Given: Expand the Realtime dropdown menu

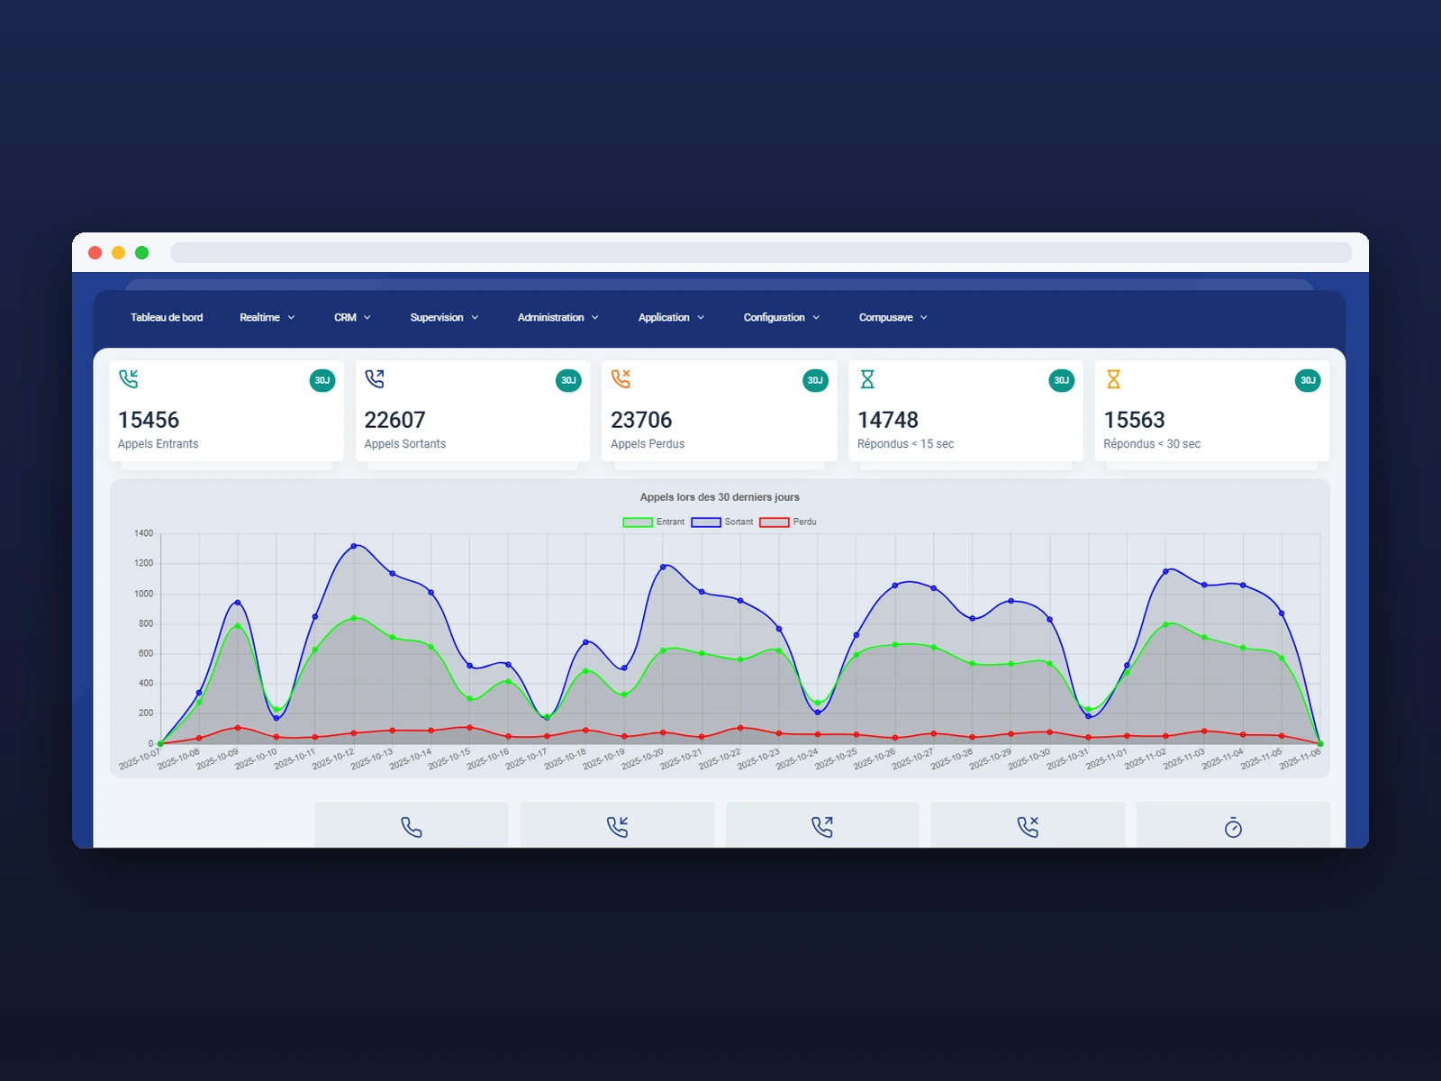Looking at the screenshot, I should [267, 317].
